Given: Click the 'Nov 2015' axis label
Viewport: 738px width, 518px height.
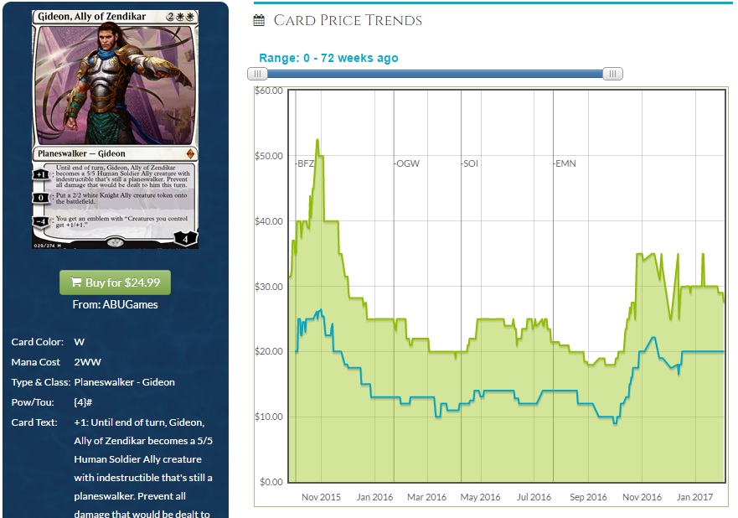Looking at the screenshot, I should click(321, 497).
